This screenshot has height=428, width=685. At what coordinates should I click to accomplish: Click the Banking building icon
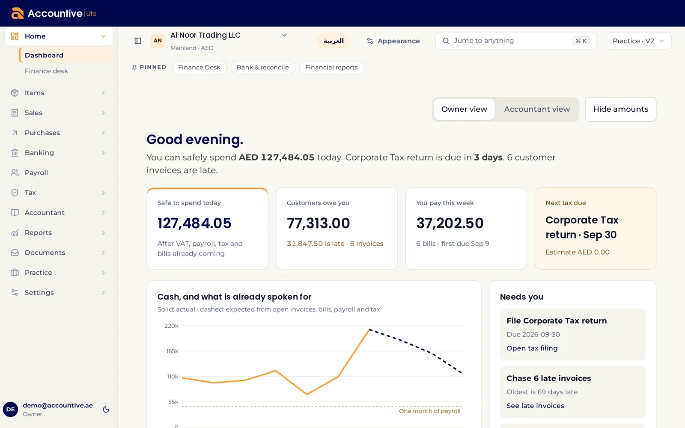(15, 153)
